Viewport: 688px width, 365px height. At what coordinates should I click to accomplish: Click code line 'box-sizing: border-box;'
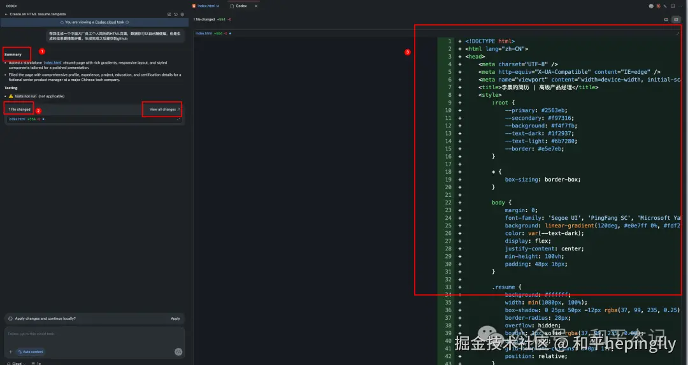(542, 180)
